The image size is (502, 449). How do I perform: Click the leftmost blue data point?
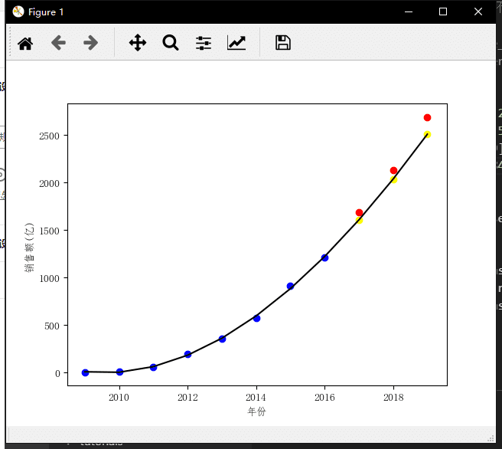coord(85,372)
